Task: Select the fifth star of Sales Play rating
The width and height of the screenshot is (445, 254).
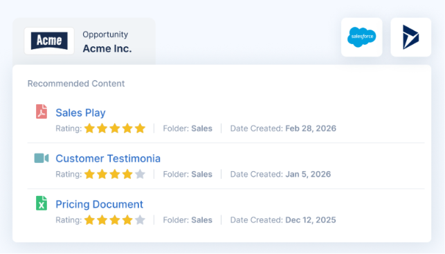Action: point(140,128)
